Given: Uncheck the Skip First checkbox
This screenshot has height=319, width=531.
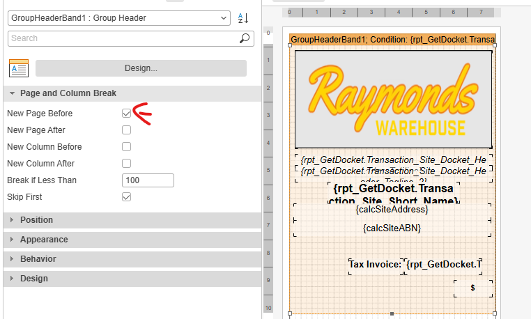Looking at the screenshot, I should coord(126,196).
